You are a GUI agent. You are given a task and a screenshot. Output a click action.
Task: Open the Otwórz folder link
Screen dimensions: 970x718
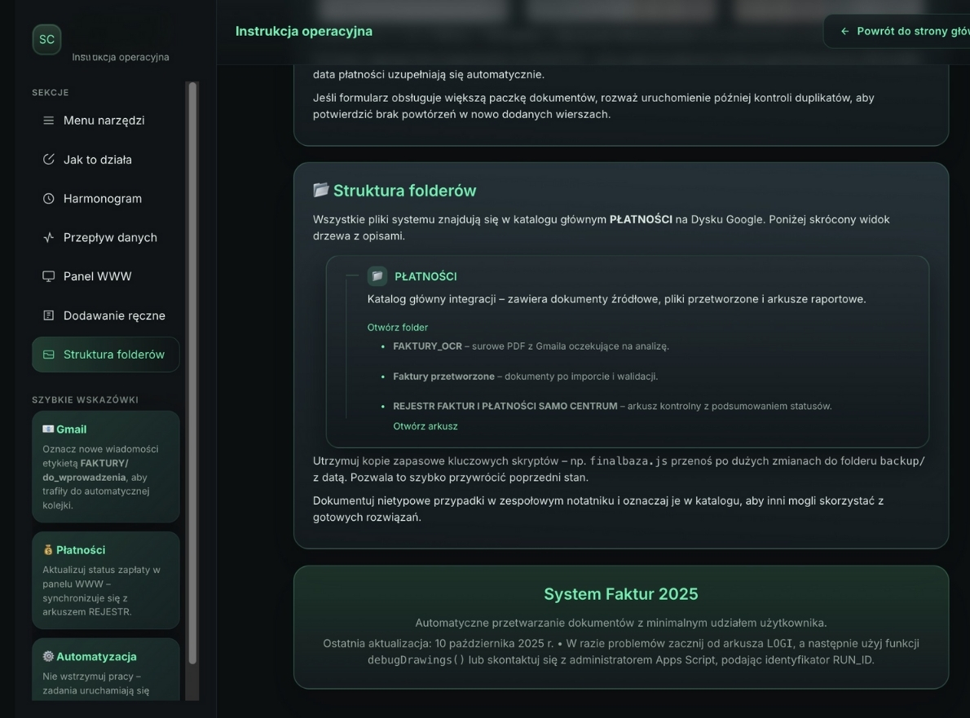397,327
